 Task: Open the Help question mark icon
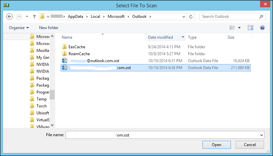tap(262, 28)
